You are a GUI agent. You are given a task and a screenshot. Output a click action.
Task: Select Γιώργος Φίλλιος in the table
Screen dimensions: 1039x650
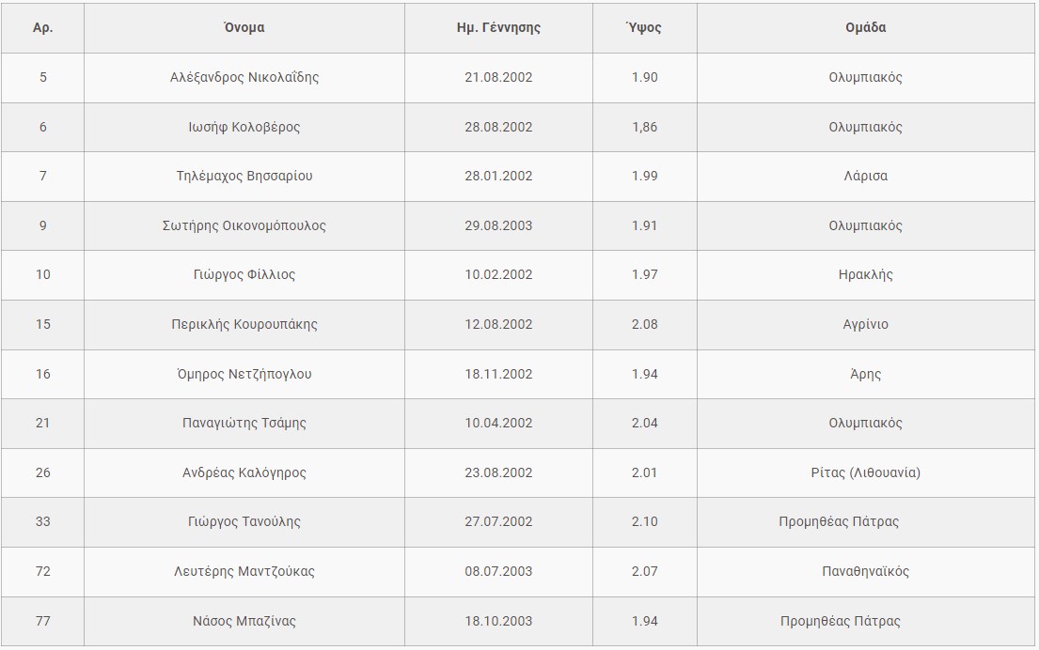pos(244,274)
